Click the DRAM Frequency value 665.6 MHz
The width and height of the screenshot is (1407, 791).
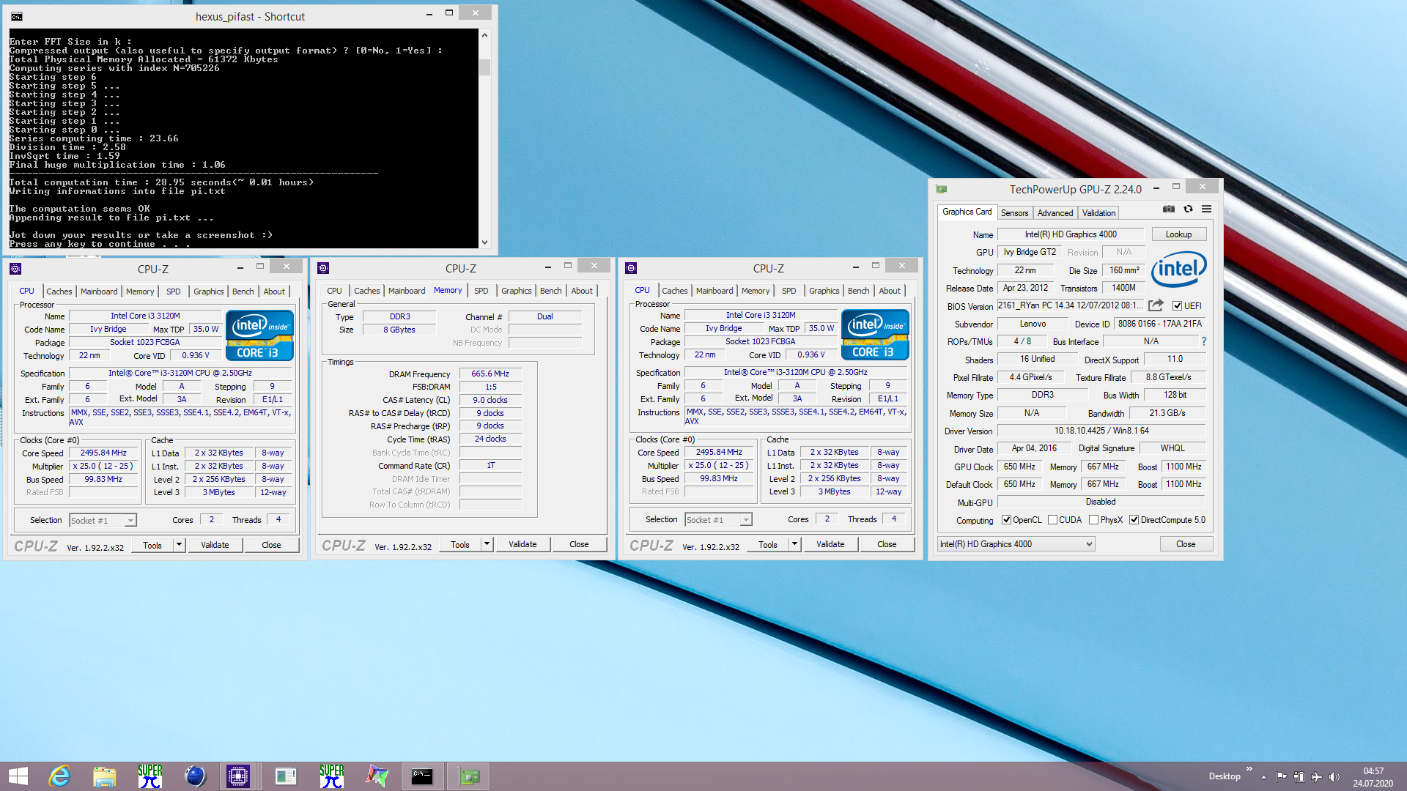point(490,374)
